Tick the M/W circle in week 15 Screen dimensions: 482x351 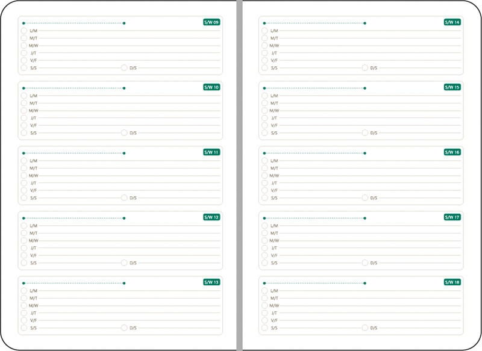point(264,111)
